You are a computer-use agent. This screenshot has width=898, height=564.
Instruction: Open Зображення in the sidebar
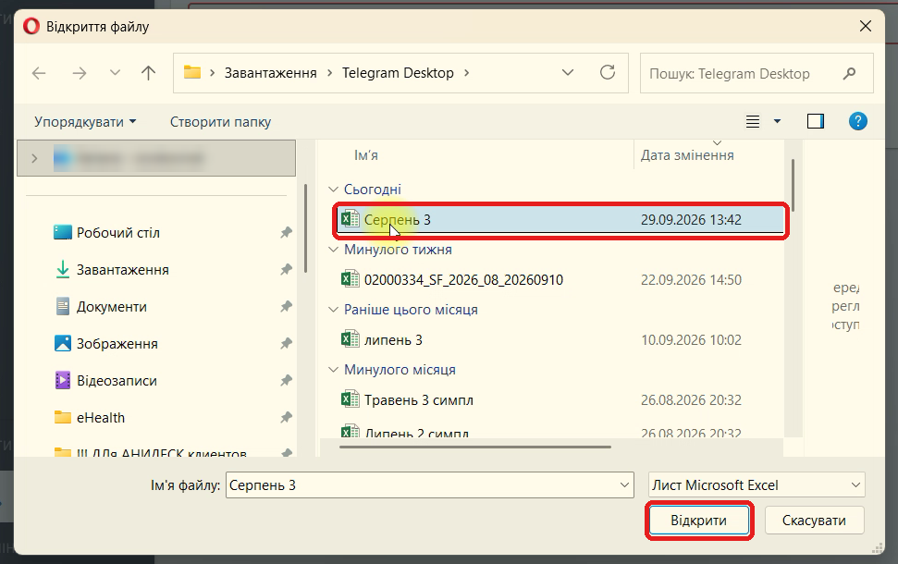coord(105,344)
